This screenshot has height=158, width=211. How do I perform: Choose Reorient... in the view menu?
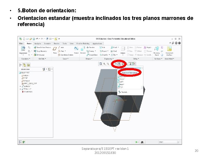click(x=123, y=92)
